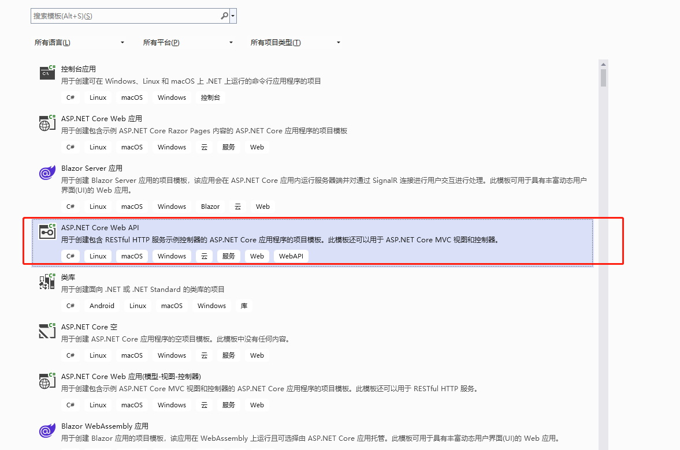Click the ASP.NET Core Web 应用 globe icon
This screenshot has height=450, width=680.
[x=47, y=123]
